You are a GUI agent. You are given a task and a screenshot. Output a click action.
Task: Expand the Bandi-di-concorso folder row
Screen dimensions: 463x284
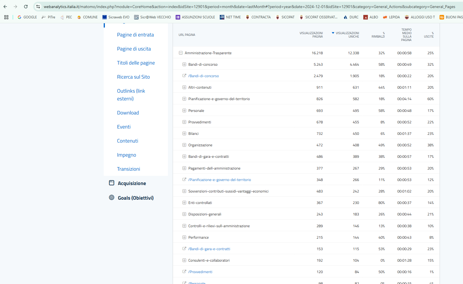pyautogui.click(x=184, y=64)
